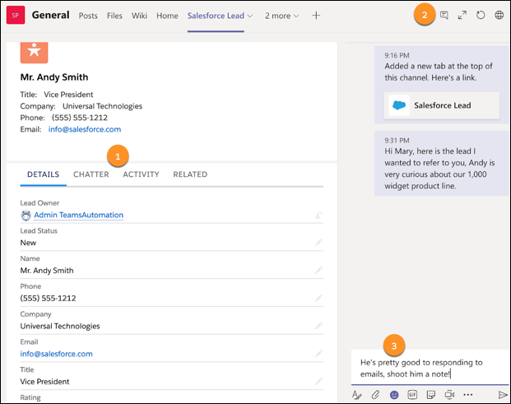511x404 pixels.
Task: Click the orange lead record icon
Action: click(x=35, y=52)
